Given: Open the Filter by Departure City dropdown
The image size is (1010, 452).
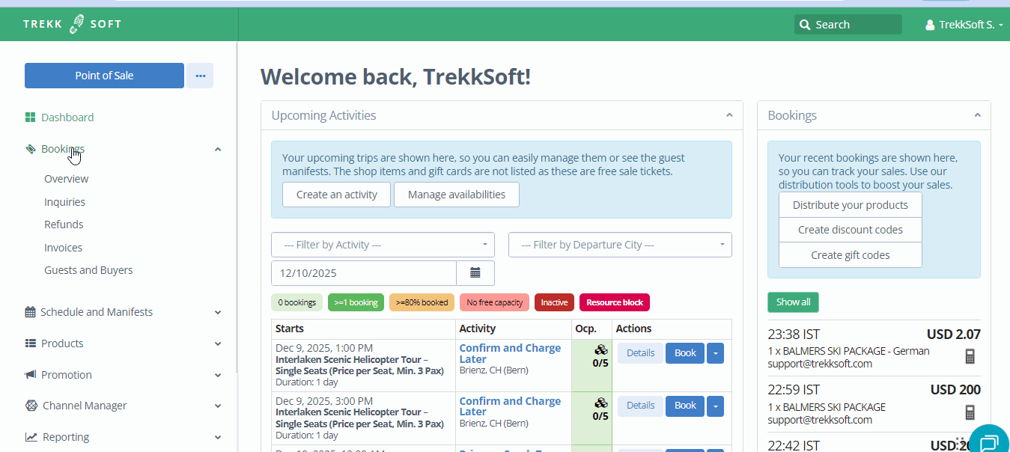Looking at the screenshot, I should point(619,245).
